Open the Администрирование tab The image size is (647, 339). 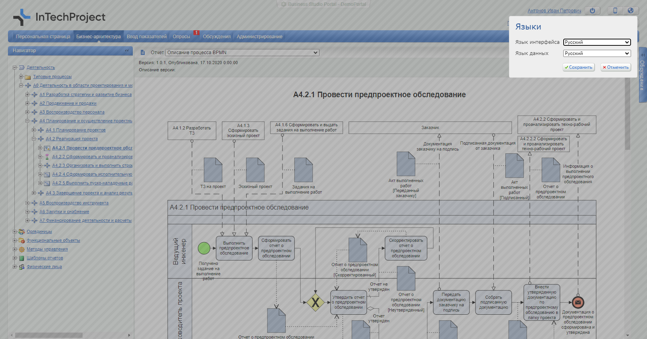[x=260, y=37]
